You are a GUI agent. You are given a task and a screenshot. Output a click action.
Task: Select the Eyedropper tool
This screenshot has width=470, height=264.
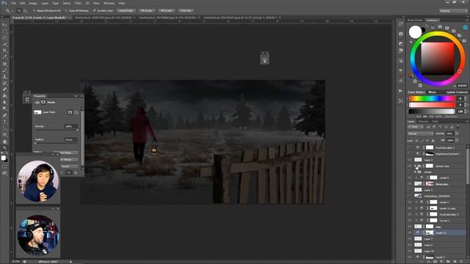coord(4,57)
